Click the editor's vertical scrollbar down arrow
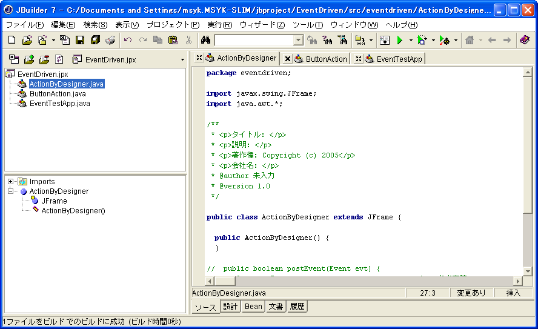Image resolution: width=538 pixels, height=329 pixels. coord(528,271)
